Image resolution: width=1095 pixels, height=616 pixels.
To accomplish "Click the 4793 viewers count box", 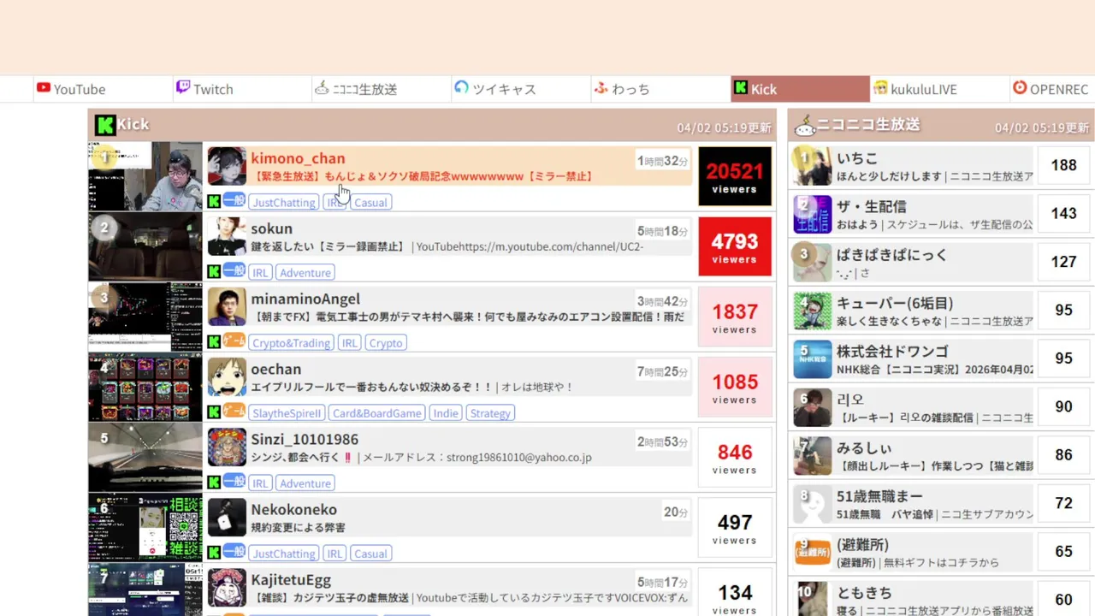I will click(735, 246).
